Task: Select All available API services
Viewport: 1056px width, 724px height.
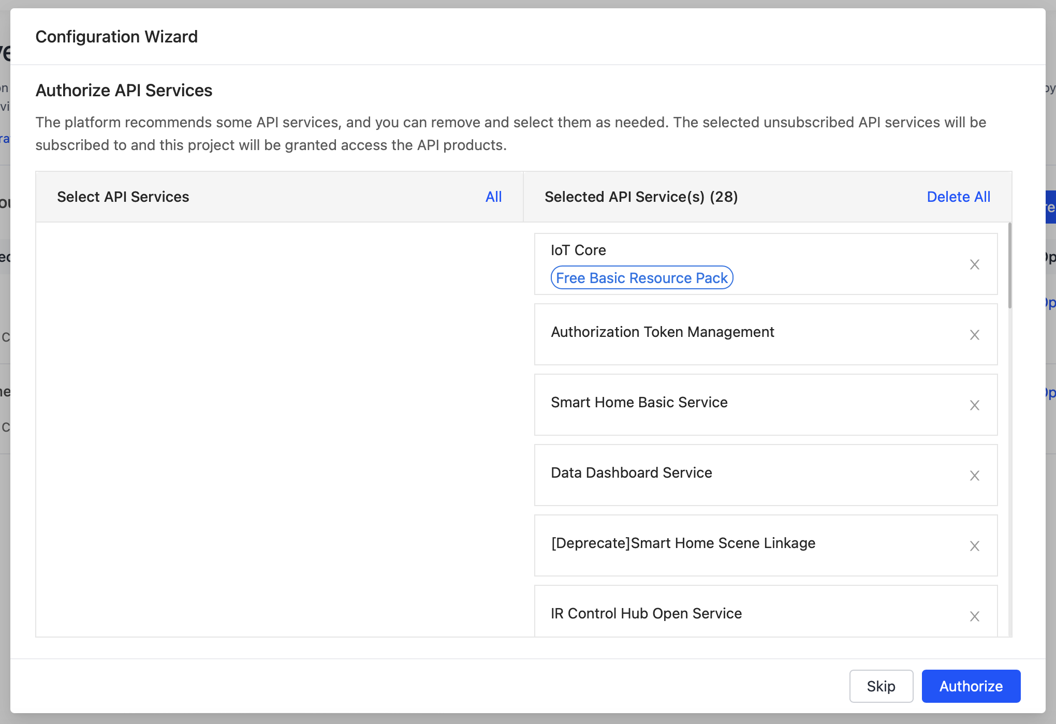Action: 493,197
